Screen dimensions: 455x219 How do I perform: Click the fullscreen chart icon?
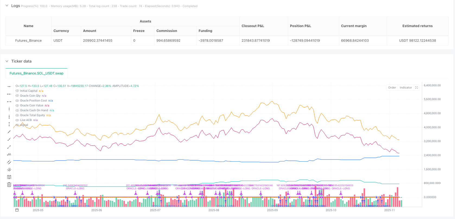[x=416, y=87]
